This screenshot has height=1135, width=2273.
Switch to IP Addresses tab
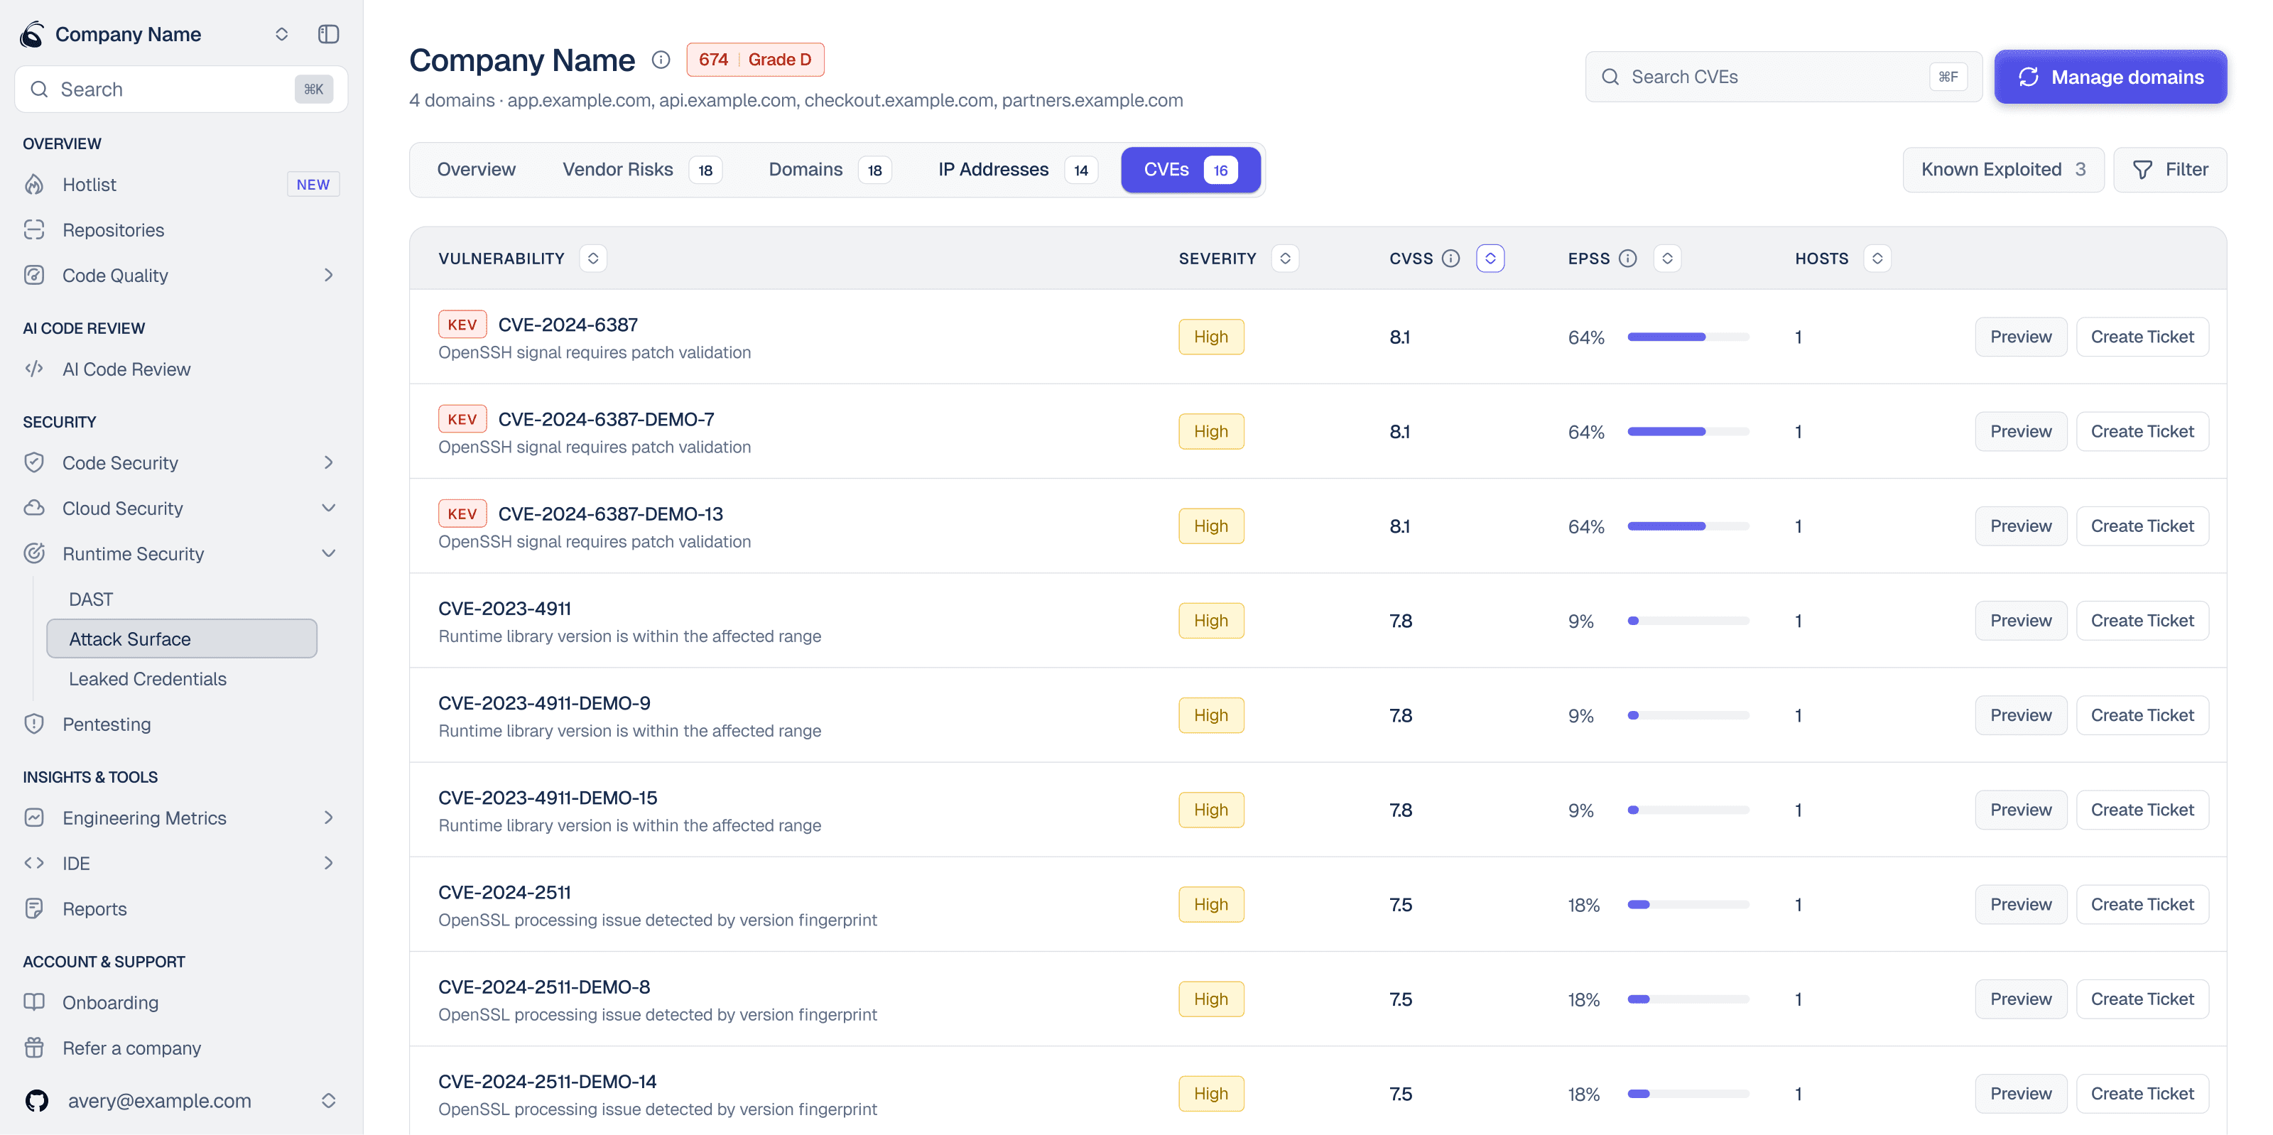click(1017, 170)
